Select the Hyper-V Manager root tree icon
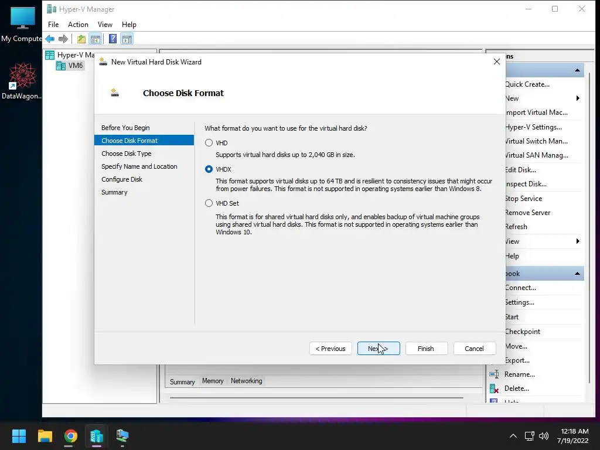Screen dimensions: 600x450 click(x=50, y=55)
